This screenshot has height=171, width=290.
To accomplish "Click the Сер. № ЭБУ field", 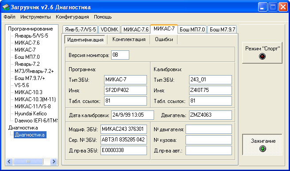I will tap(124, 140).
